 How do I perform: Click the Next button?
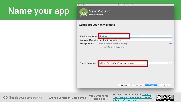[151, 85]
